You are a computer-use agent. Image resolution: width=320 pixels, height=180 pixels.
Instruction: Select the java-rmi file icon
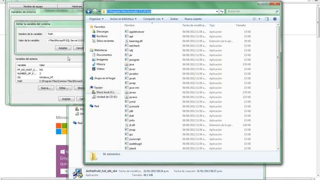pyautogui.click(x=126, y=87)
